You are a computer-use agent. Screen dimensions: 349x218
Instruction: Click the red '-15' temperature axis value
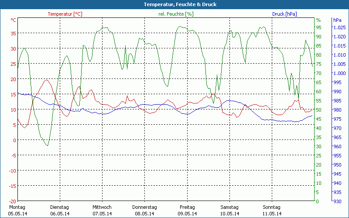tap(13, 186)
